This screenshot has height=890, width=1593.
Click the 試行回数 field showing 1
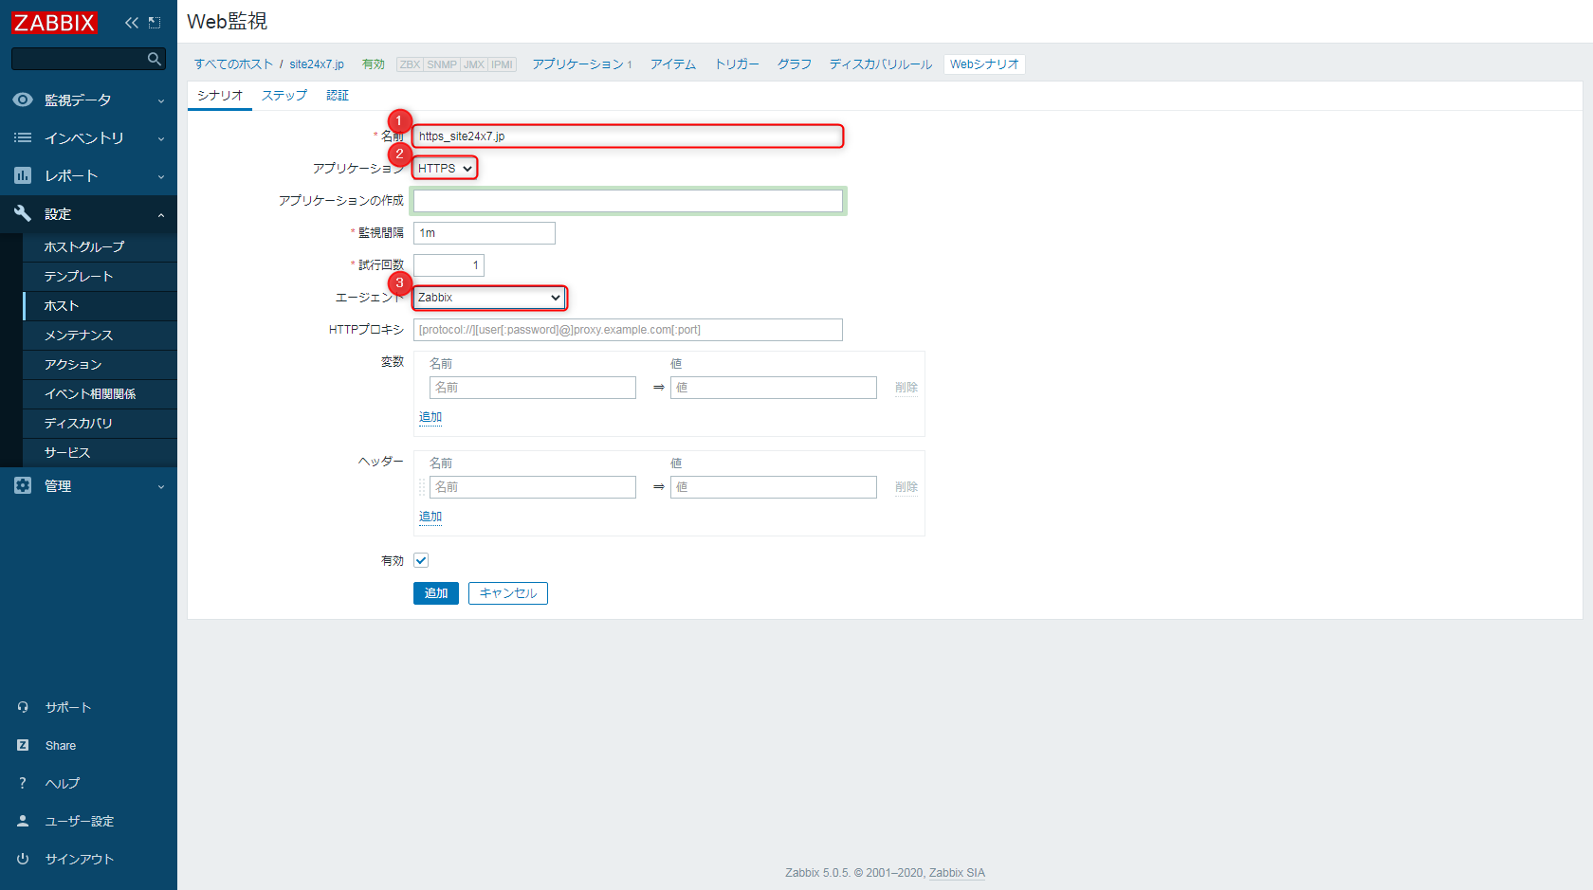point(449,265)
